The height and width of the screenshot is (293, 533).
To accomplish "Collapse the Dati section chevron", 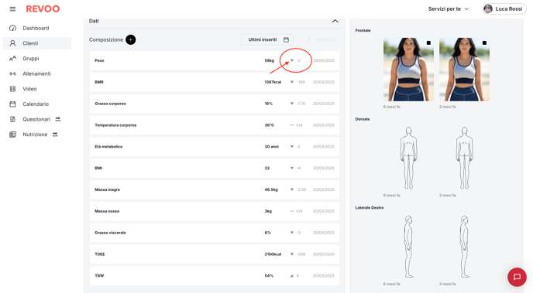I will [x=335, y=21].
